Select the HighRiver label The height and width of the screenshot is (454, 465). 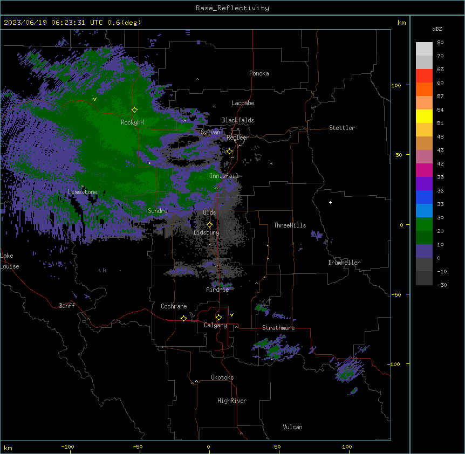[x=232, y=401]
